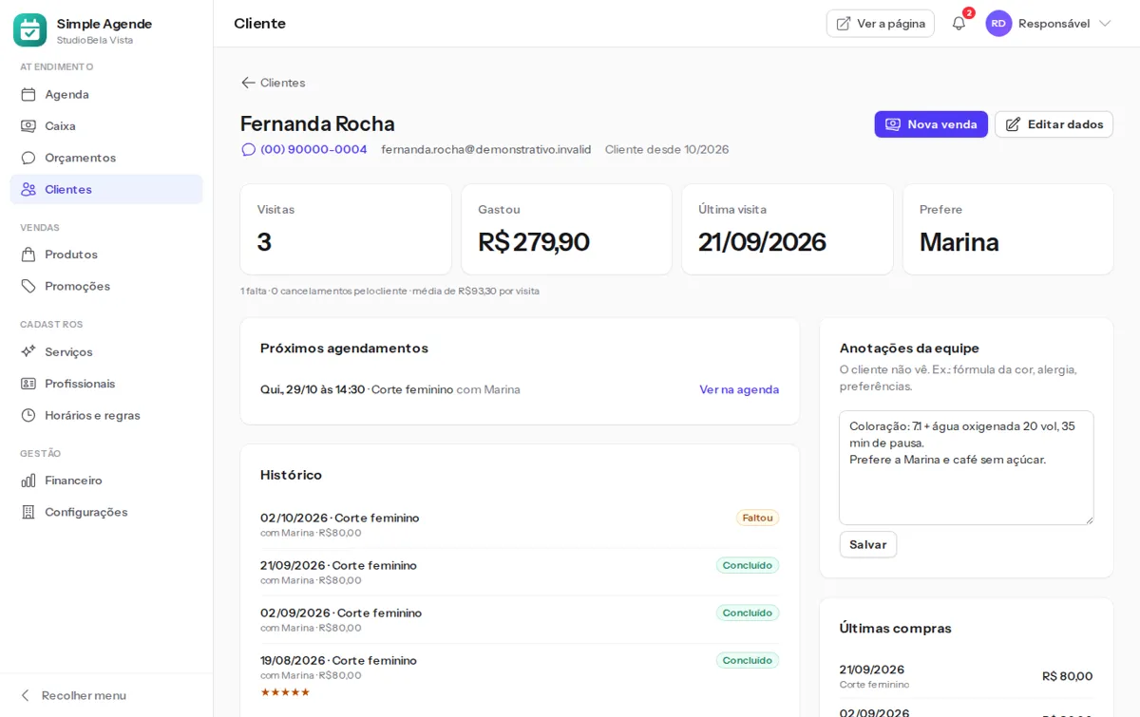Open Horários e regras clock icon
1140x717 pixels.
[28, 415]
